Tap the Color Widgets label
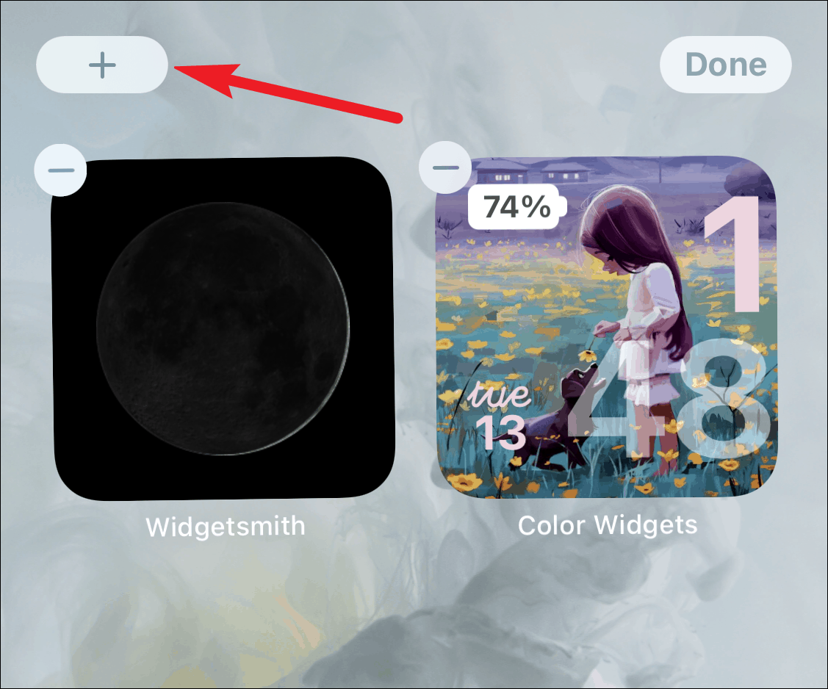The image size is (828, 689). pyautogui.click(x=608, y=525)
